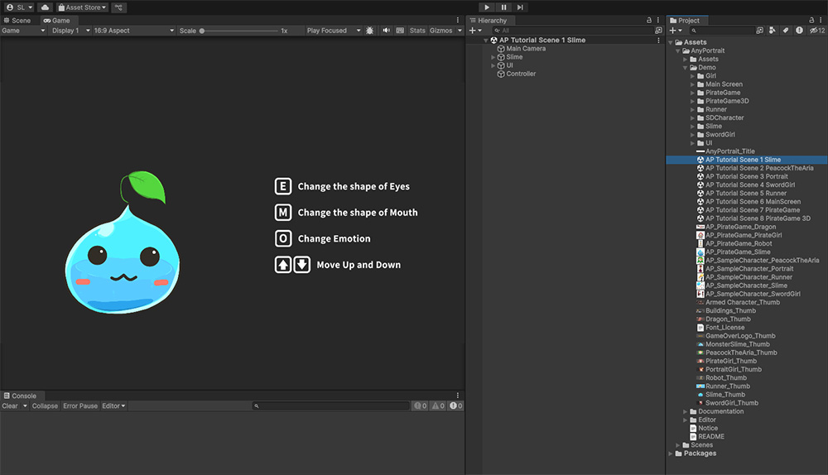Open the Game view type dropdown
Image resolution: width=828 pixels, height=475 pixels.
click(23, 31)
